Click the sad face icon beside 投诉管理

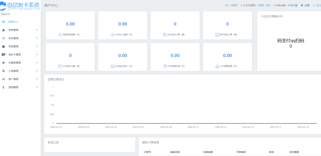tap(3, 38)
